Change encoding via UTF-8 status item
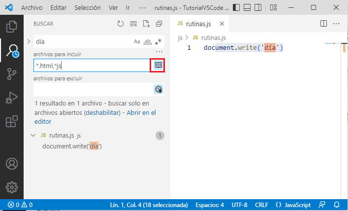Viewport: 348px width, 211px height. tap(239, 205)
